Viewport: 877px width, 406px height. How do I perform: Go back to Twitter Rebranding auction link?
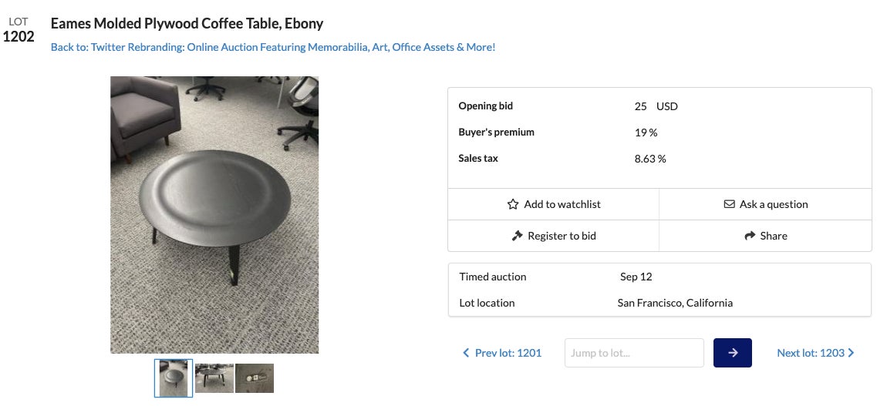click(x=273, y=47)
